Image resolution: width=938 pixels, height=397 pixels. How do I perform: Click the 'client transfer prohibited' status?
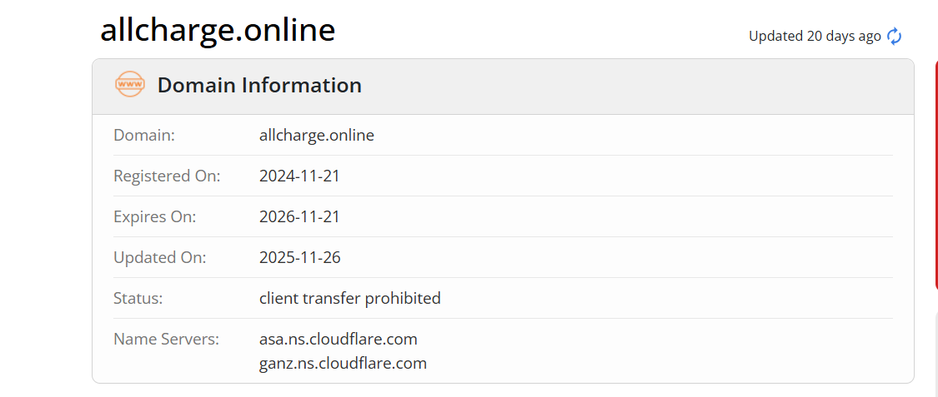(x=350, y=298)
